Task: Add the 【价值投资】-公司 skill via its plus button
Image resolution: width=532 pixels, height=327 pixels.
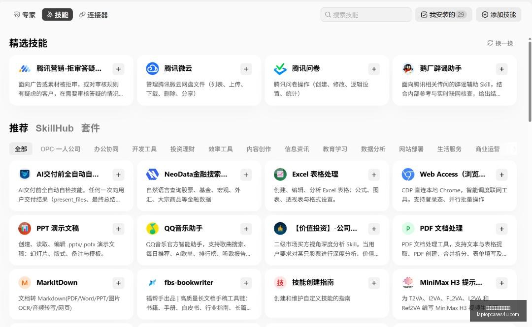Action: pos(374,229)
